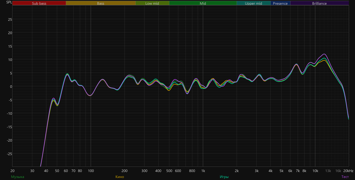The height and width of the screenshot is (180, 355).
Task: Select the Upper mid band
Action: (x=254, y=3)
